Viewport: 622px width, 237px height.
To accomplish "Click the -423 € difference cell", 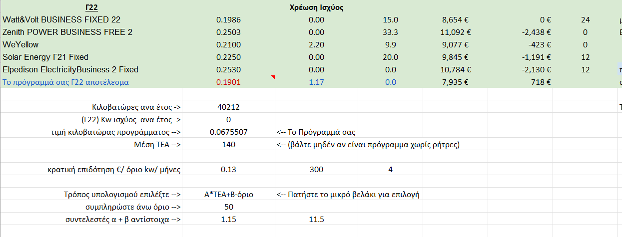I will [521, 45].
